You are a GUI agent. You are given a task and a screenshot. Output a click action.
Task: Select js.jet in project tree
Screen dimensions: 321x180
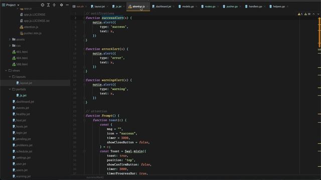point(22,95)
